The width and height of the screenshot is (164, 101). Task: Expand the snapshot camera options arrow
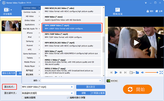[134, 73]
